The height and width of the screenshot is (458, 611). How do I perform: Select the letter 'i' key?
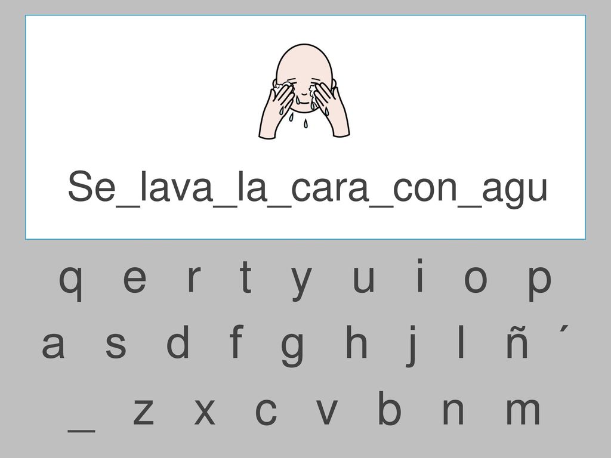point(420,275)
